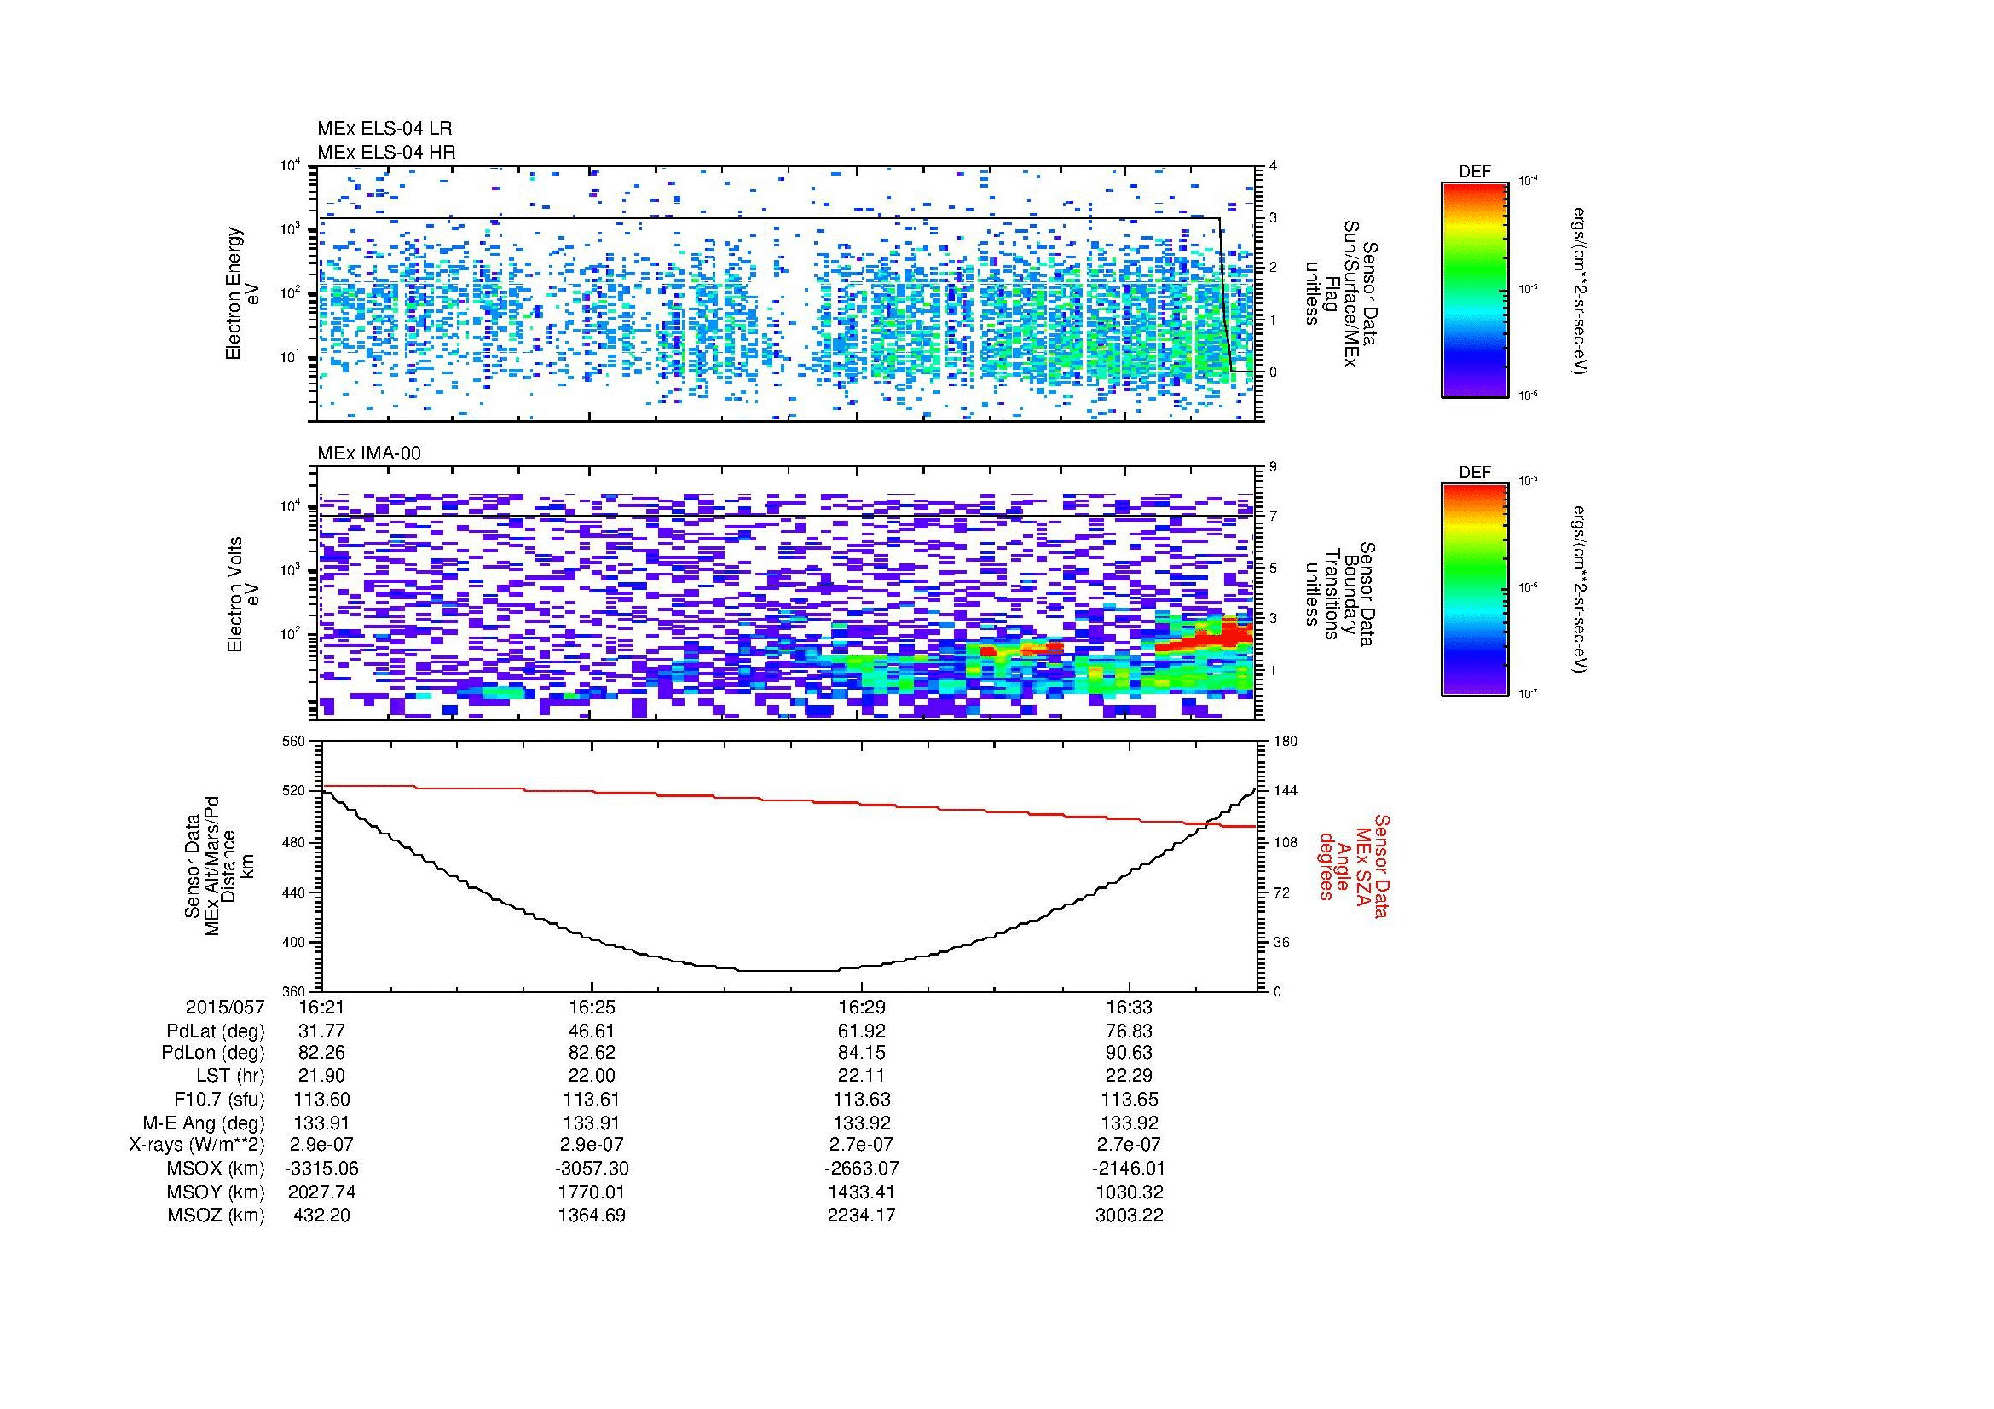Image resolution: width=1994 pixels, height=1409 pixels.
Task: Click the 'Electron Energy eV' axis label
Action: point(242,293)
